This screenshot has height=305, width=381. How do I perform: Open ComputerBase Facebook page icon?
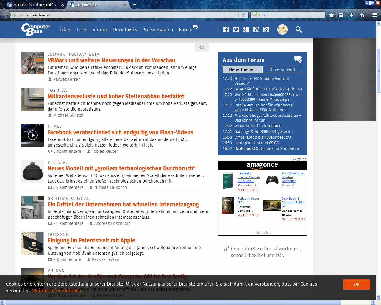click(x=226, y=29)
